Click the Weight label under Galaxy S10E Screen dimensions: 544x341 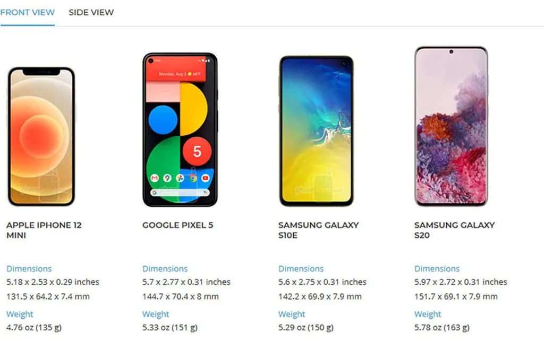(x=292, y=314)
